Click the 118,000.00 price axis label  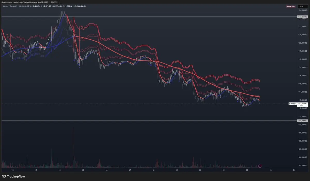coord(303,59)
